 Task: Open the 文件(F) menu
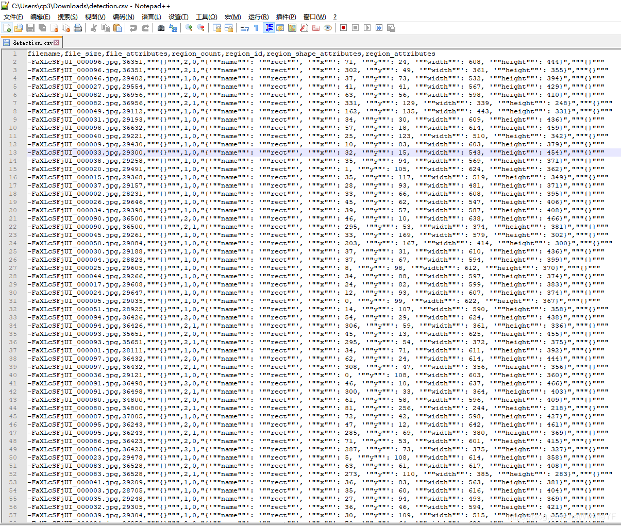click(13, 17)
